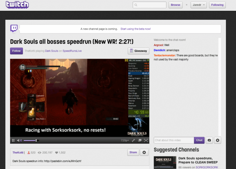Adjust the volume slider handle
236x169 pixels.
36,140
